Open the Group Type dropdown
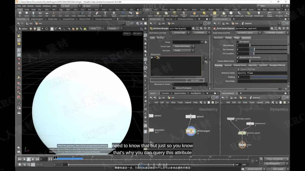This screenshot has height=171, width=305. (184, 46)
